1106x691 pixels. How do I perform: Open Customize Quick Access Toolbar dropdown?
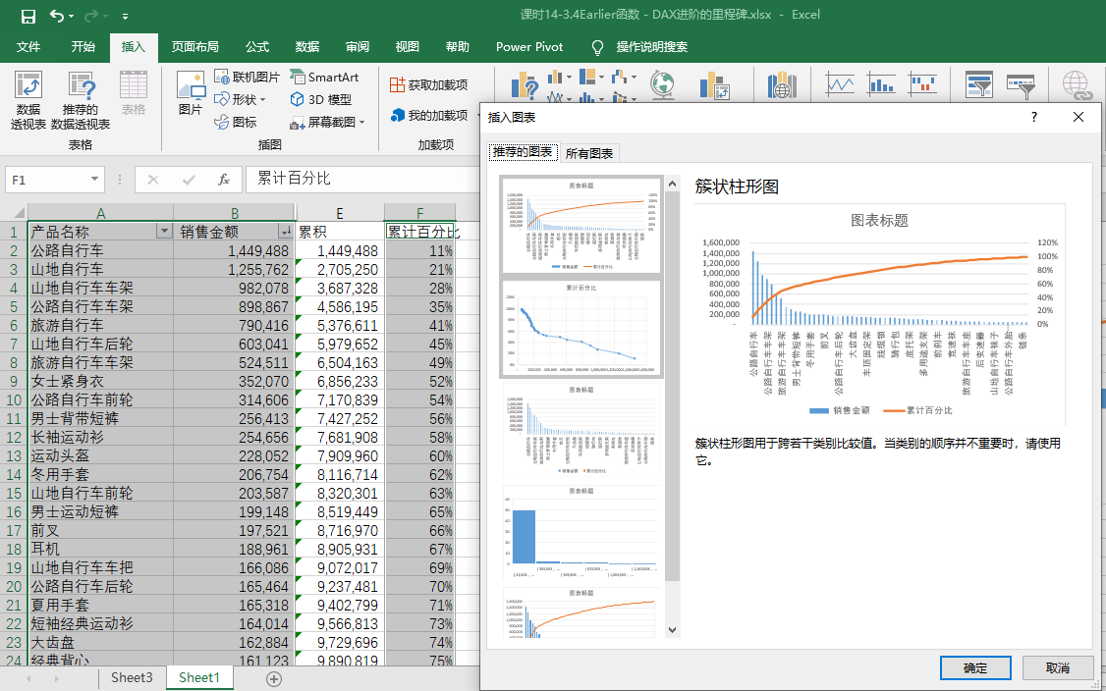point(125,16)
